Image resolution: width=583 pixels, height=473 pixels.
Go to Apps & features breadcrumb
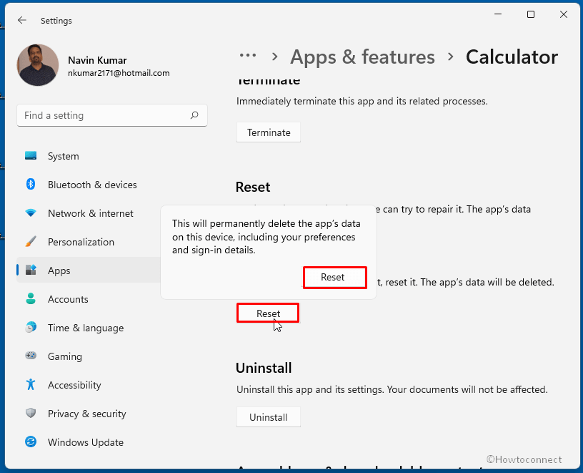point(362,57)
